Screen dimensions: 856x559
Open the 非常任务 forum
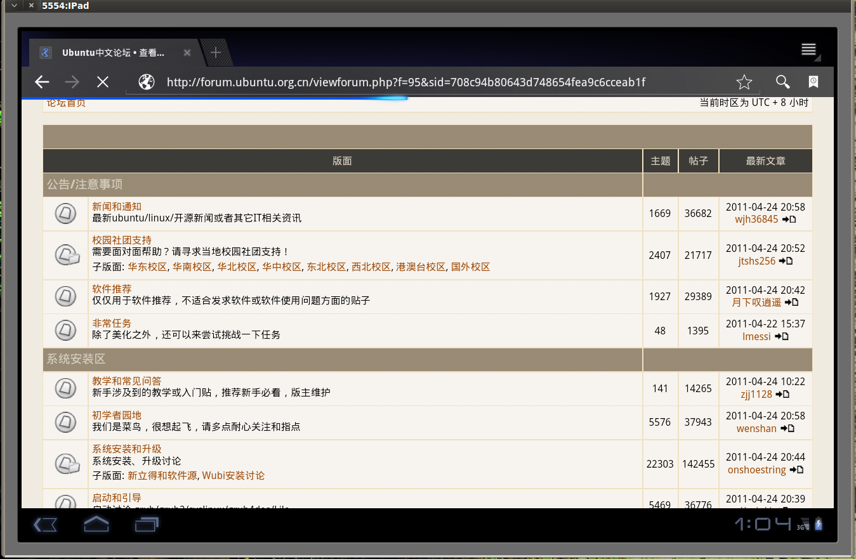[x=112, y=323]
